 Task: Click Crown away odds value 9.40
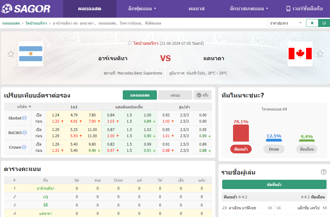click(92, 150)
